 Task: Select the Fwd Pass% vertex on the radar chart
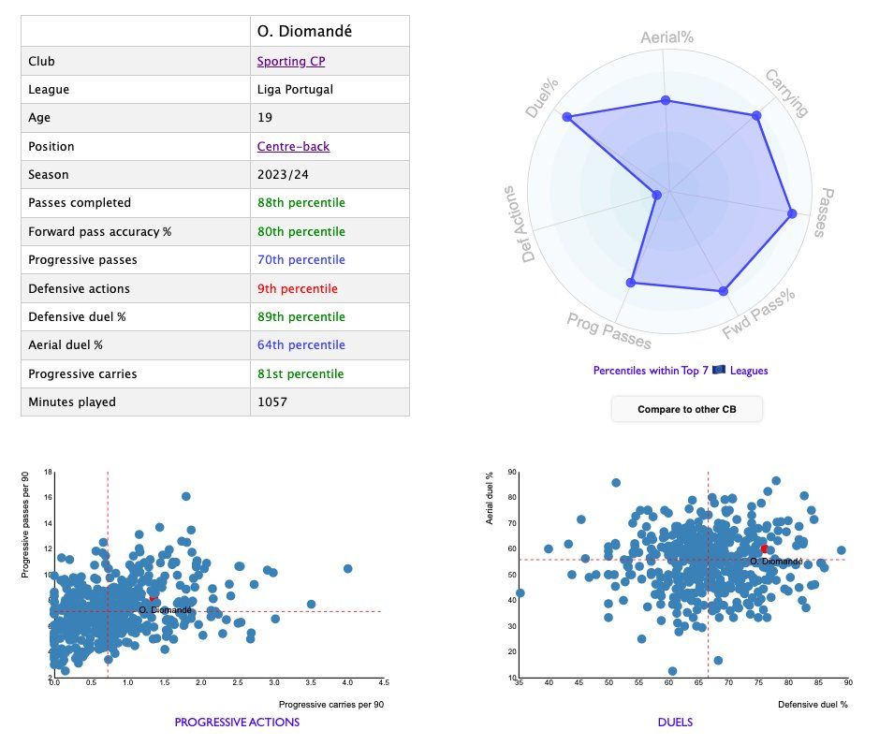723,291
